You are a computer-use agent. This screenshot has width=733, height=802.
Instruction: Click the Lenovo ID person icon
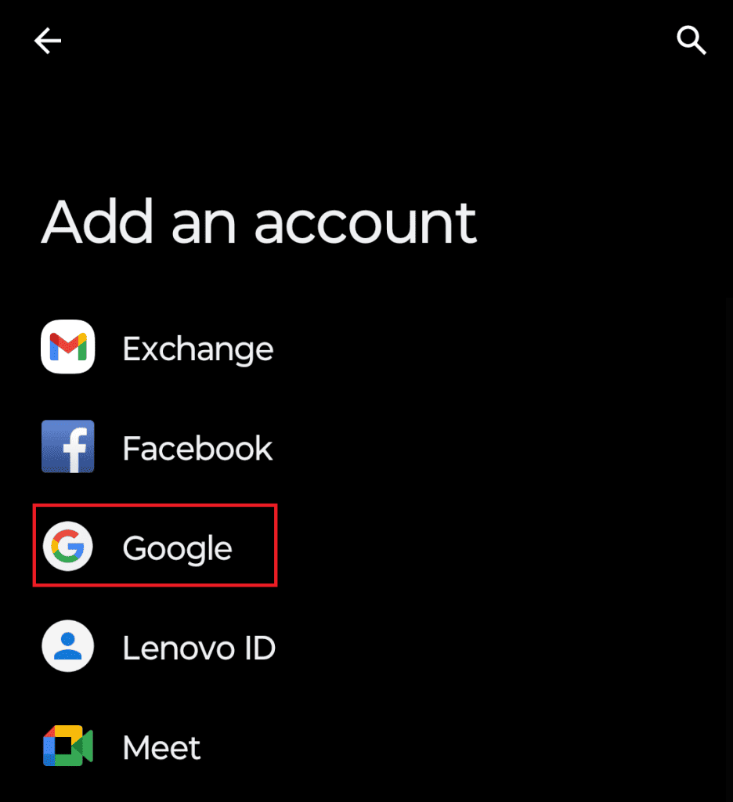(x=67, y=646)
